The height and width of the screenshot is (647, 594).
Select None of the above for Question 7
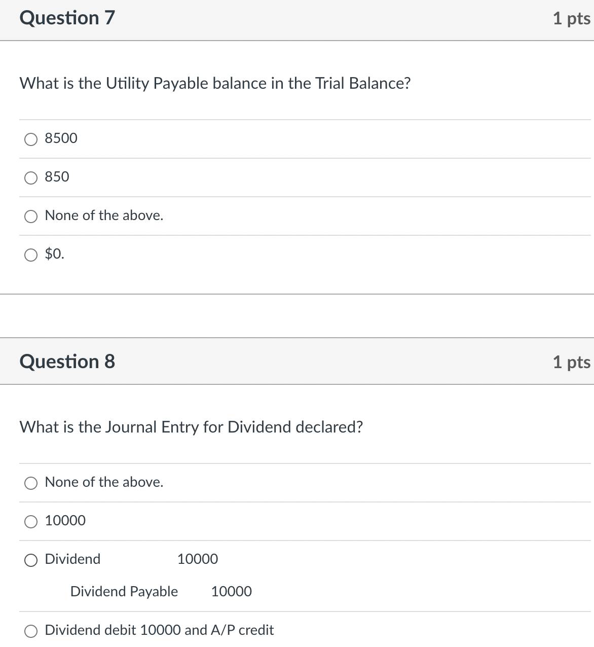tap(31, 216)
